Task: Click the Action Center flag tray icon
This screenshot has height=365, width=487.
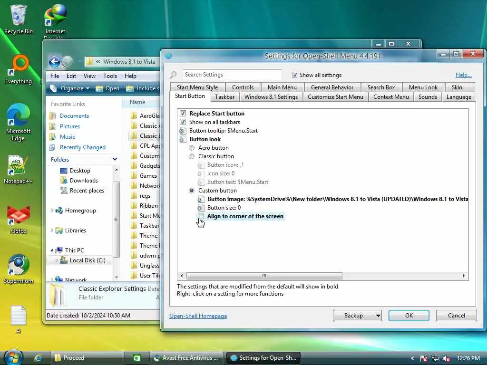Action: [x=423, y=358]
